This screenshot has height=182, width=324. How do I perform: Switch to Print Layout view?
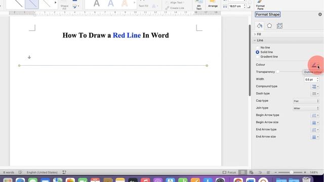[242, 172]
